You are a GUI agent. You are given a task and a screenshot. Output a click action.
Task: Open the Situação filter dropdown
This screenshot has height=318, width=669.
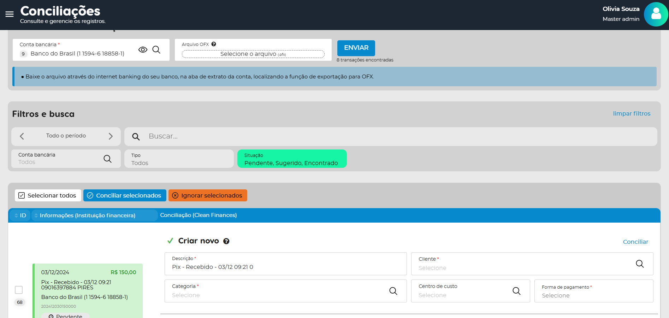click(x=292, y=159)
